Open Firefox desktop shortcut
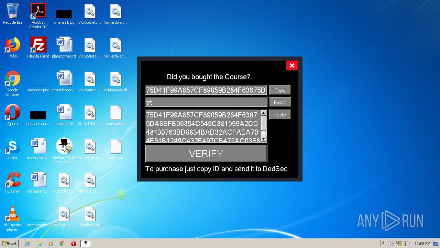 point(12,48)
